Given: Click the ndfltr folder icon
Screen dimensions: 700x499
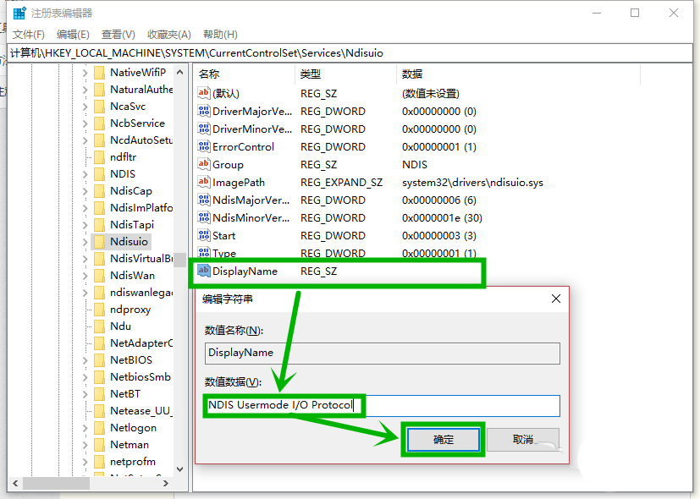Looking at the screenshot, I should (100, 157).
